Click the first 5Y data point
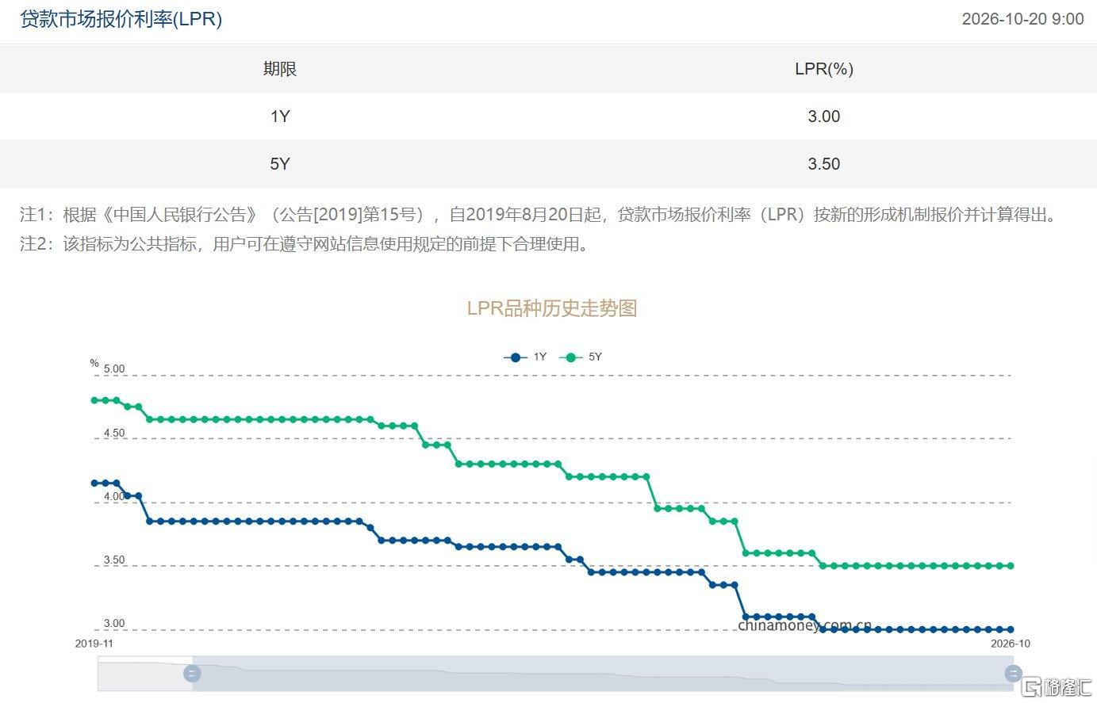 pos(94,400)
